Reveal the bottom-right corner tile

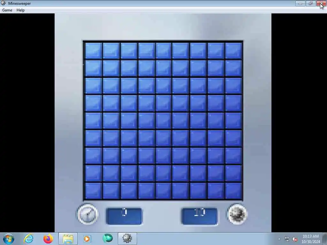click(233, 191)
